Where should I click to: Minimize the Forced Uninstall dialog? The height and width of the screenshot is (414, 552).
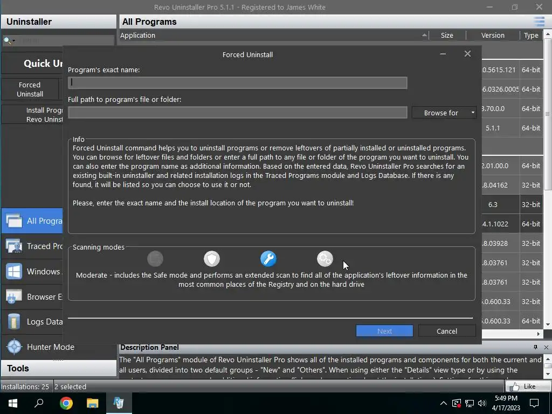(x=443, y=54)
